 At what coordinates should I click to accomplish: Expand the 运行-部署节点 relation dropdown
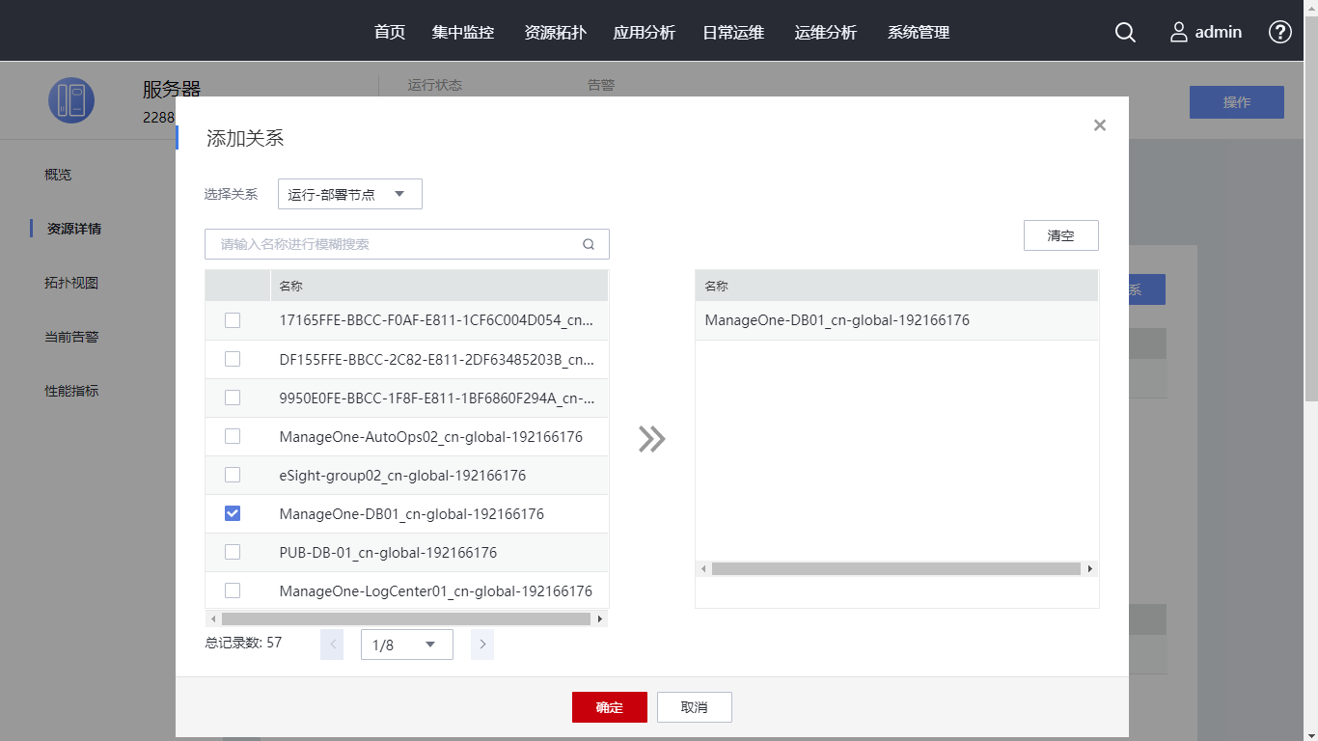tap(349, 194)
